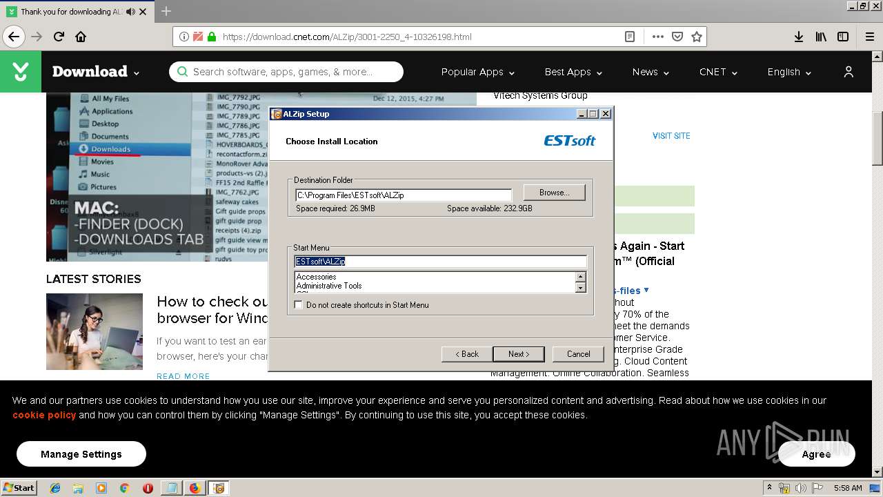Click the taskbar clock showing 5:58 AM
883x497 pixels.
(x=848, y=488)
